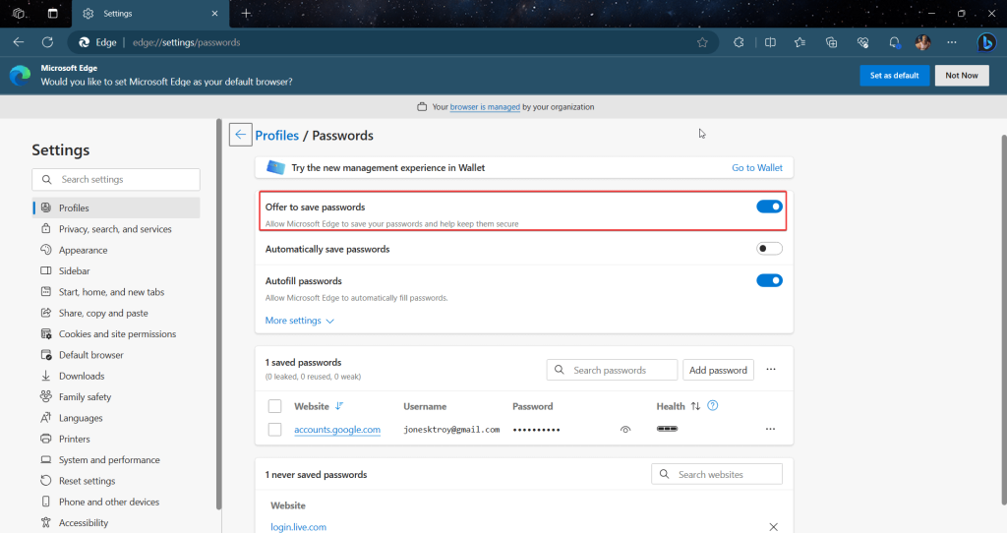Open Default browser settings
Viewport: 1007px width, 533px height.
point(116,354)
